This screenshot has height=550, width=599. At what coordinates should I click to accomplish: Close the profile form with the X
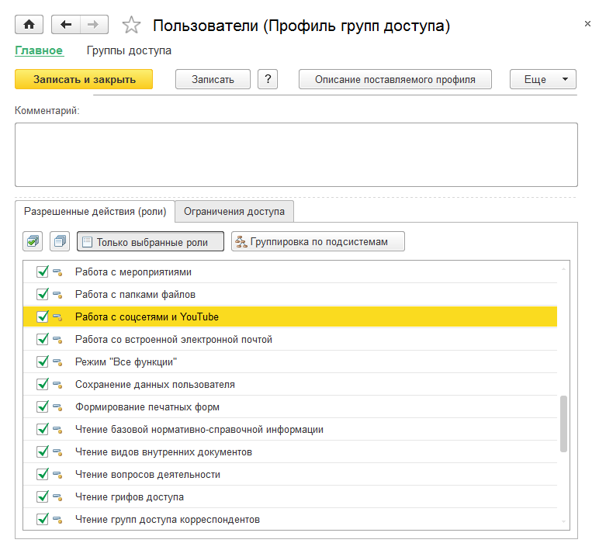click(x=587, y=24)
